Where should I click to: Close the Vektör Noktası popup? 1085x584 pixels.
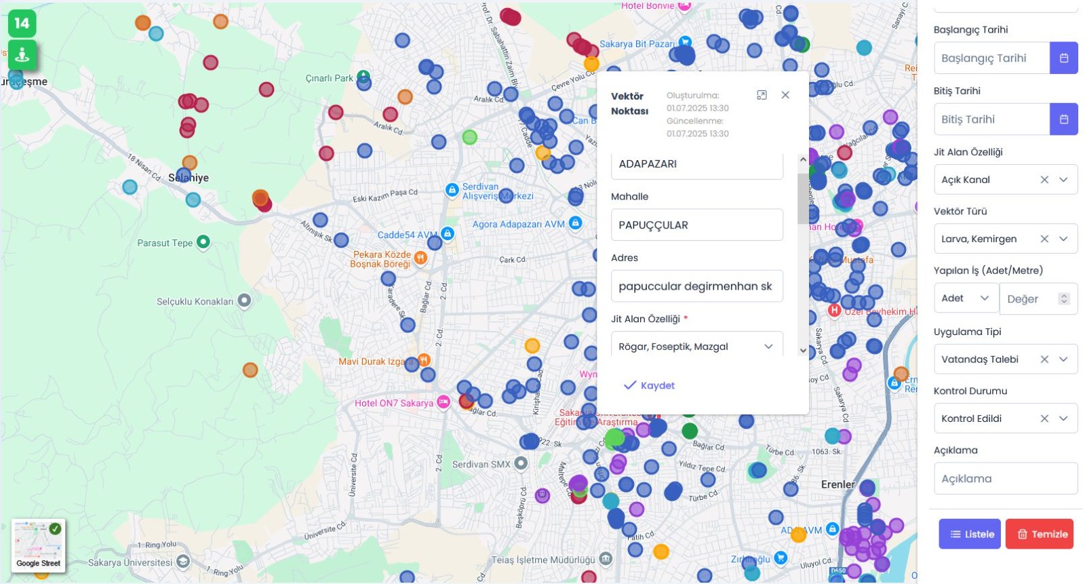785,95
